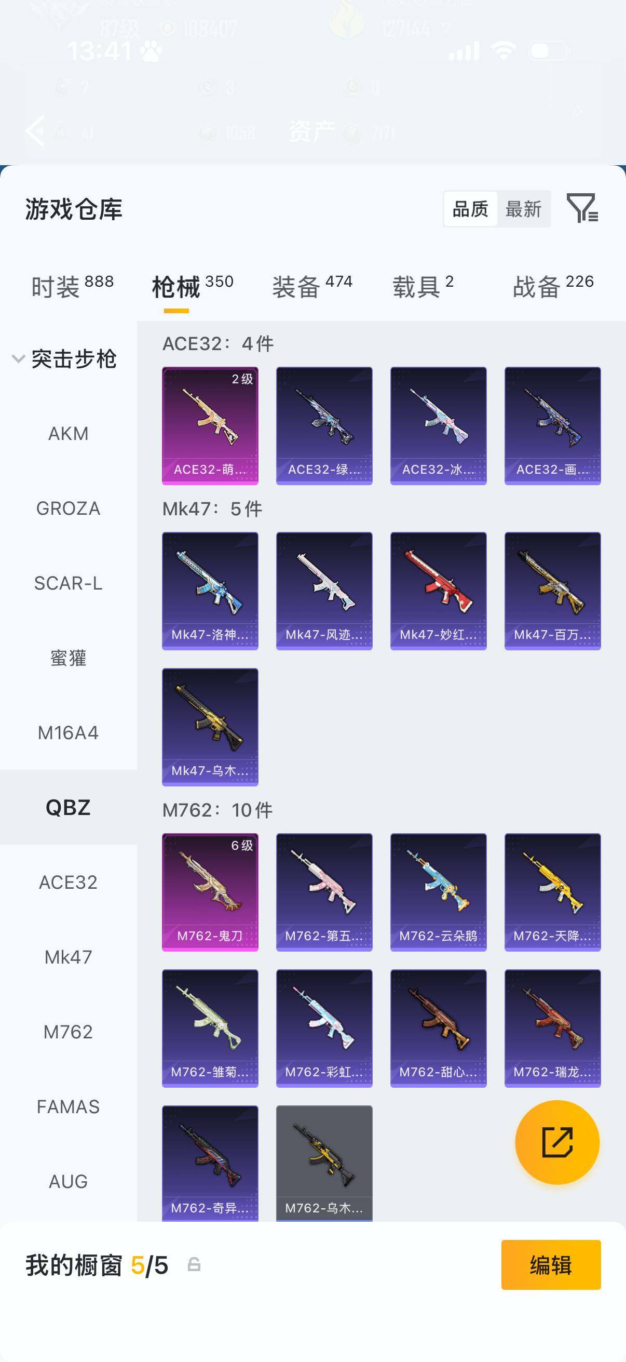This screenshot has height=1362, width=626.
Task: Switch sorting to 最新
Action: pyautogui.click(x=523, y=209)
